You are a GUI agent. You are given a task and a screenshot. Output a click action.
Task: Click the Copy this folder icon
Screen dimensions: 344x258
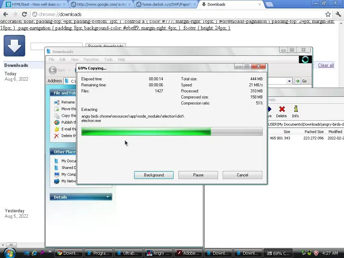[57, 116]
